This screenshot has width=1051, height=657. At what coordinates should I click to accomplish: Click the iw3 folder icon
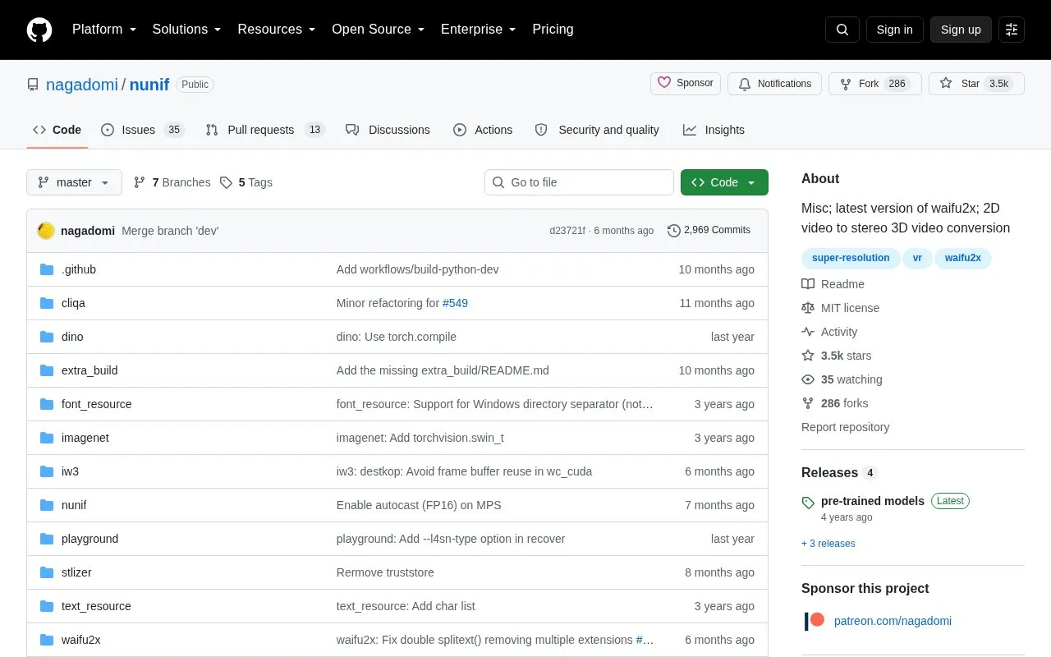tap(47, 471)
